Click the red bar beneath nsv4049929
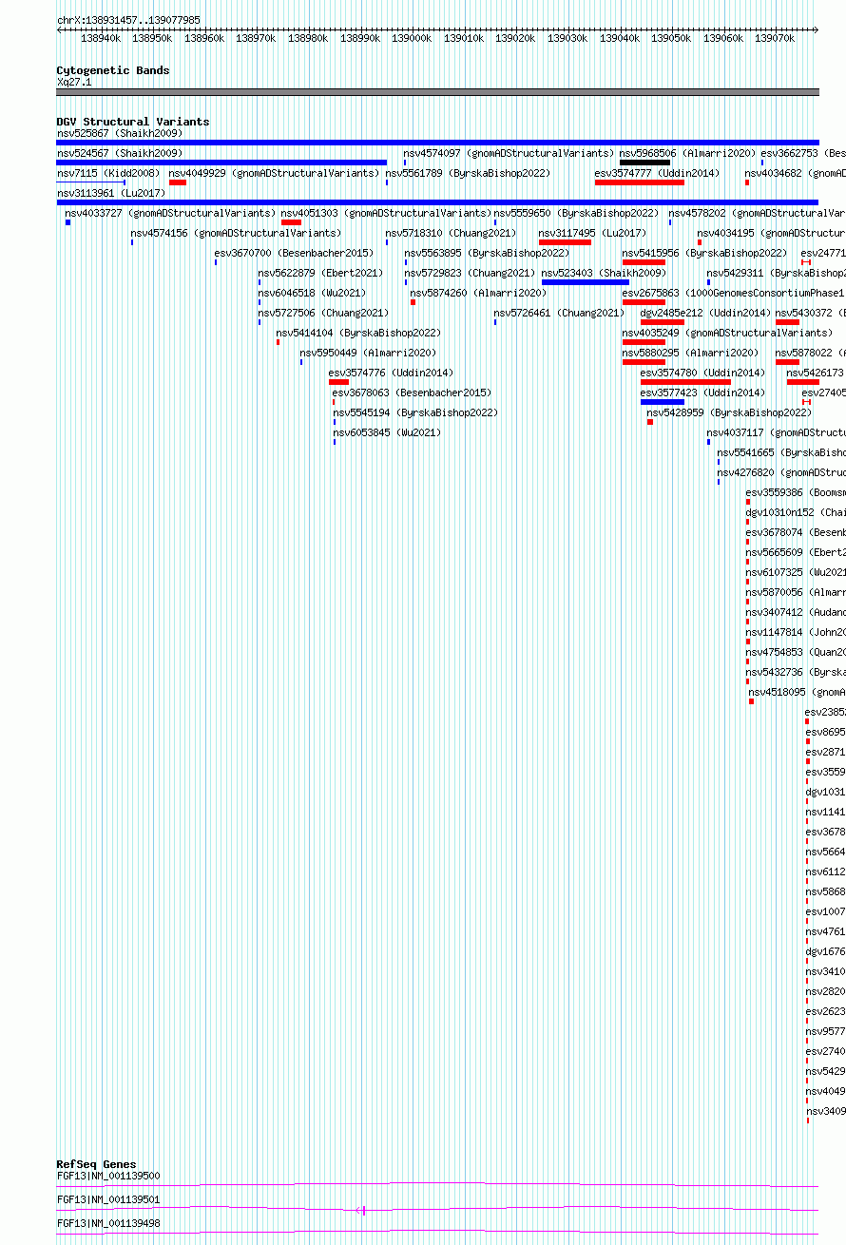 click(178, 182)
